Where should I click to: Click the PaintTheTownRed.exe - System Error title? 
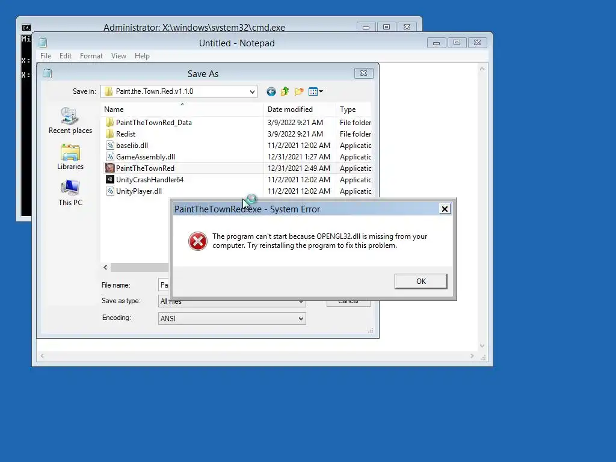click(247, 209)
